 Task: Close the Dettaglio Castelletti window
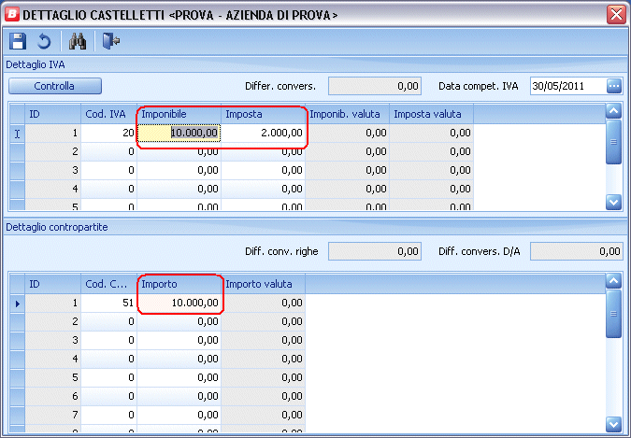(x=616, y=14)
